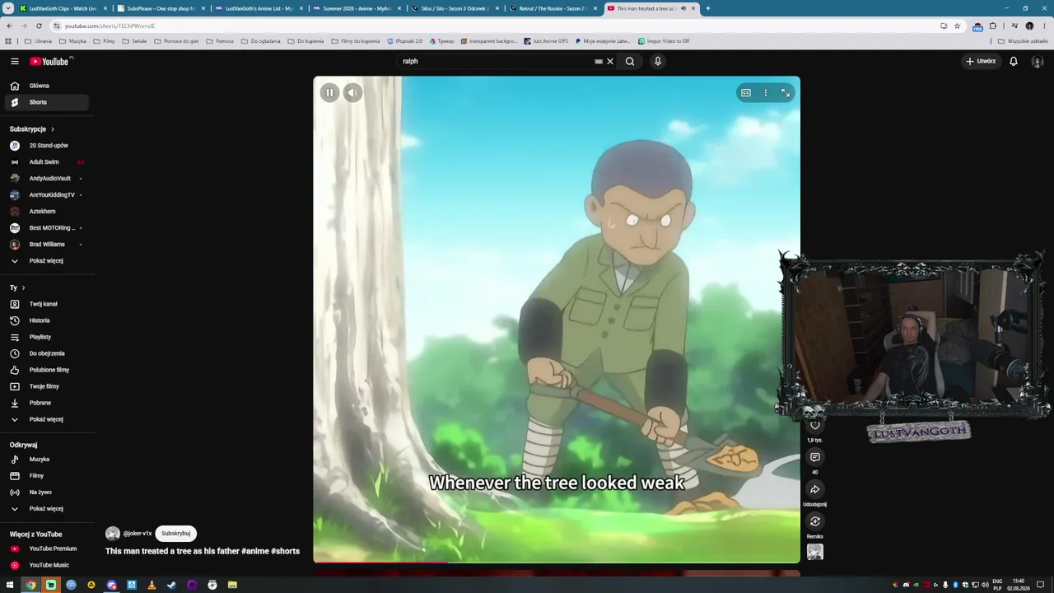Open the Aztekhem channel
Viewport: 1054px width, 593px height.
click(46, 212)
